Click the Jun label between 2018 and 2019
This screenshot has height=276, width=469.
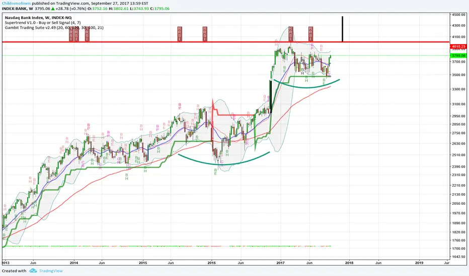click(x=378, y=263)
